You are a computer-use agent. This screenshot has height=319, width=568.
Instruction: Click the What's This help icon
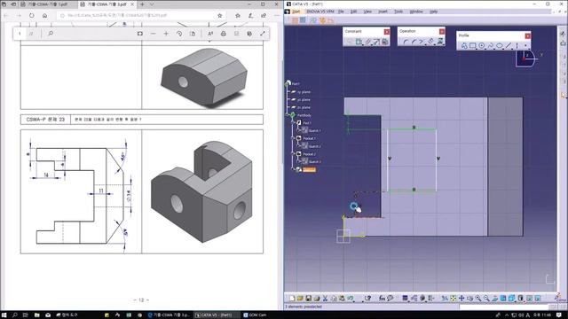[x=368, y=298]
